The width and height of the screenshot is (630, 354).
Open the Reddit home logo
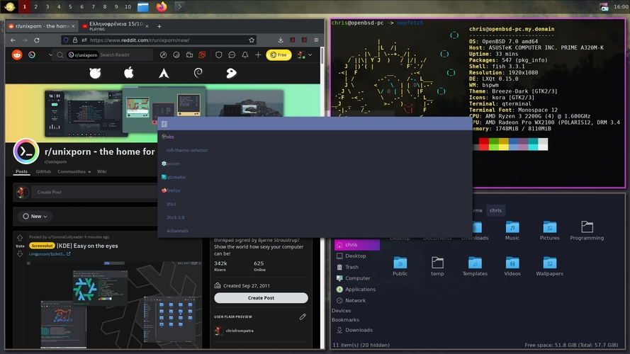tap(17, 55)
